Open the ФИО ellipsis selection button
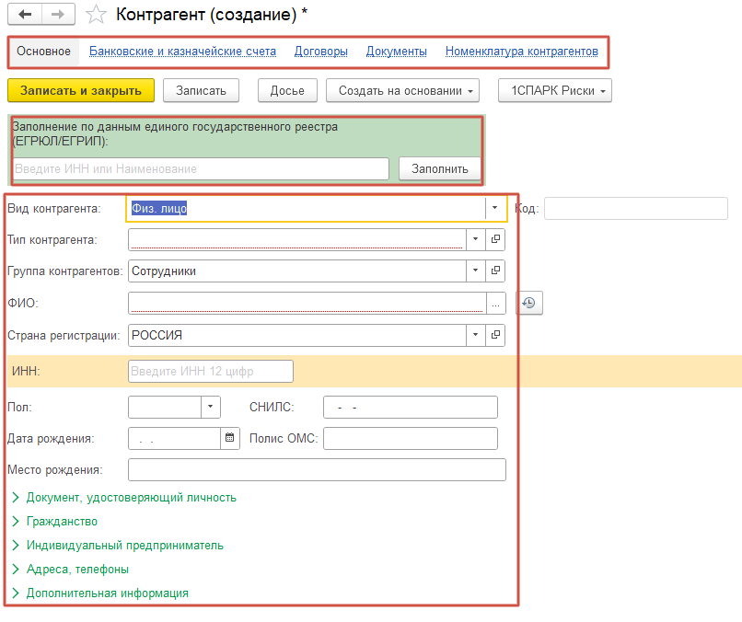This screenshot has width=742, height=622. pos(496,304)
